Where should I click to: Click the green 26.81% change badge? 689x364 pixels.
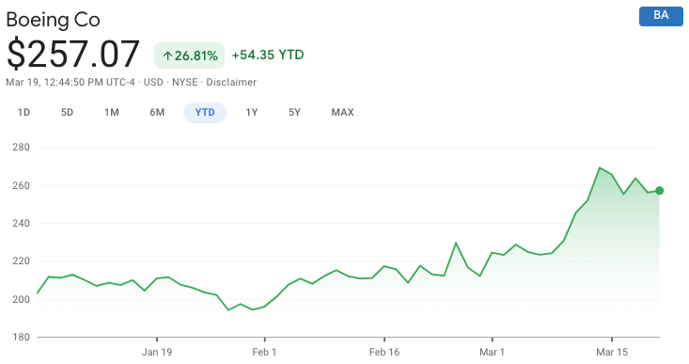click(x=189, y=55)
